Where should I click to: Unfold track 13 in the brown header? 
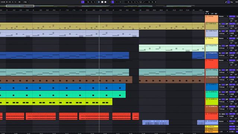click(x=207, y=106)
